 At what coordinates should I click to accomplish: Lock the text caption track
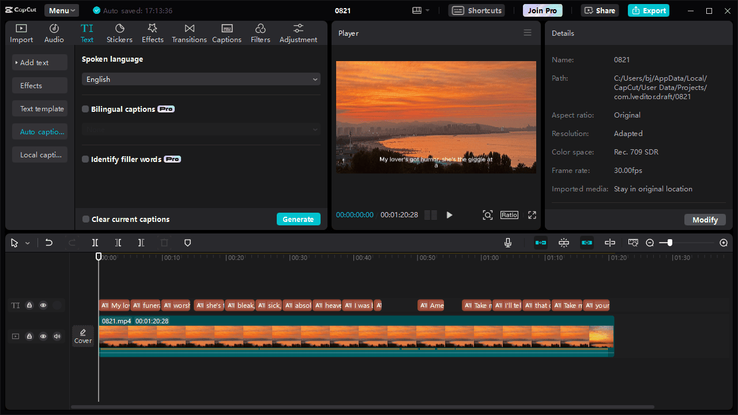pos(29,305)
